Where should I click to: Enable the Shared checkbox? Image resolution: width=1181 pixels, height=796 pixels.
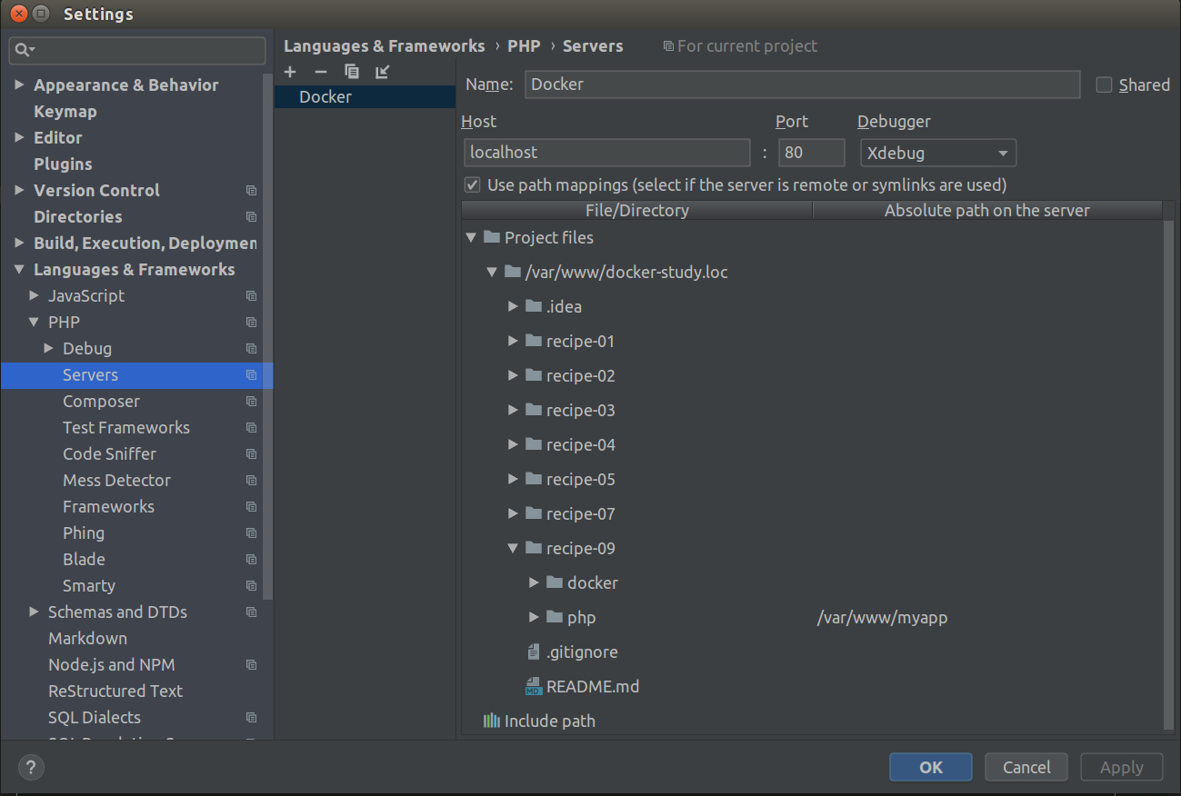point(1105,85)
